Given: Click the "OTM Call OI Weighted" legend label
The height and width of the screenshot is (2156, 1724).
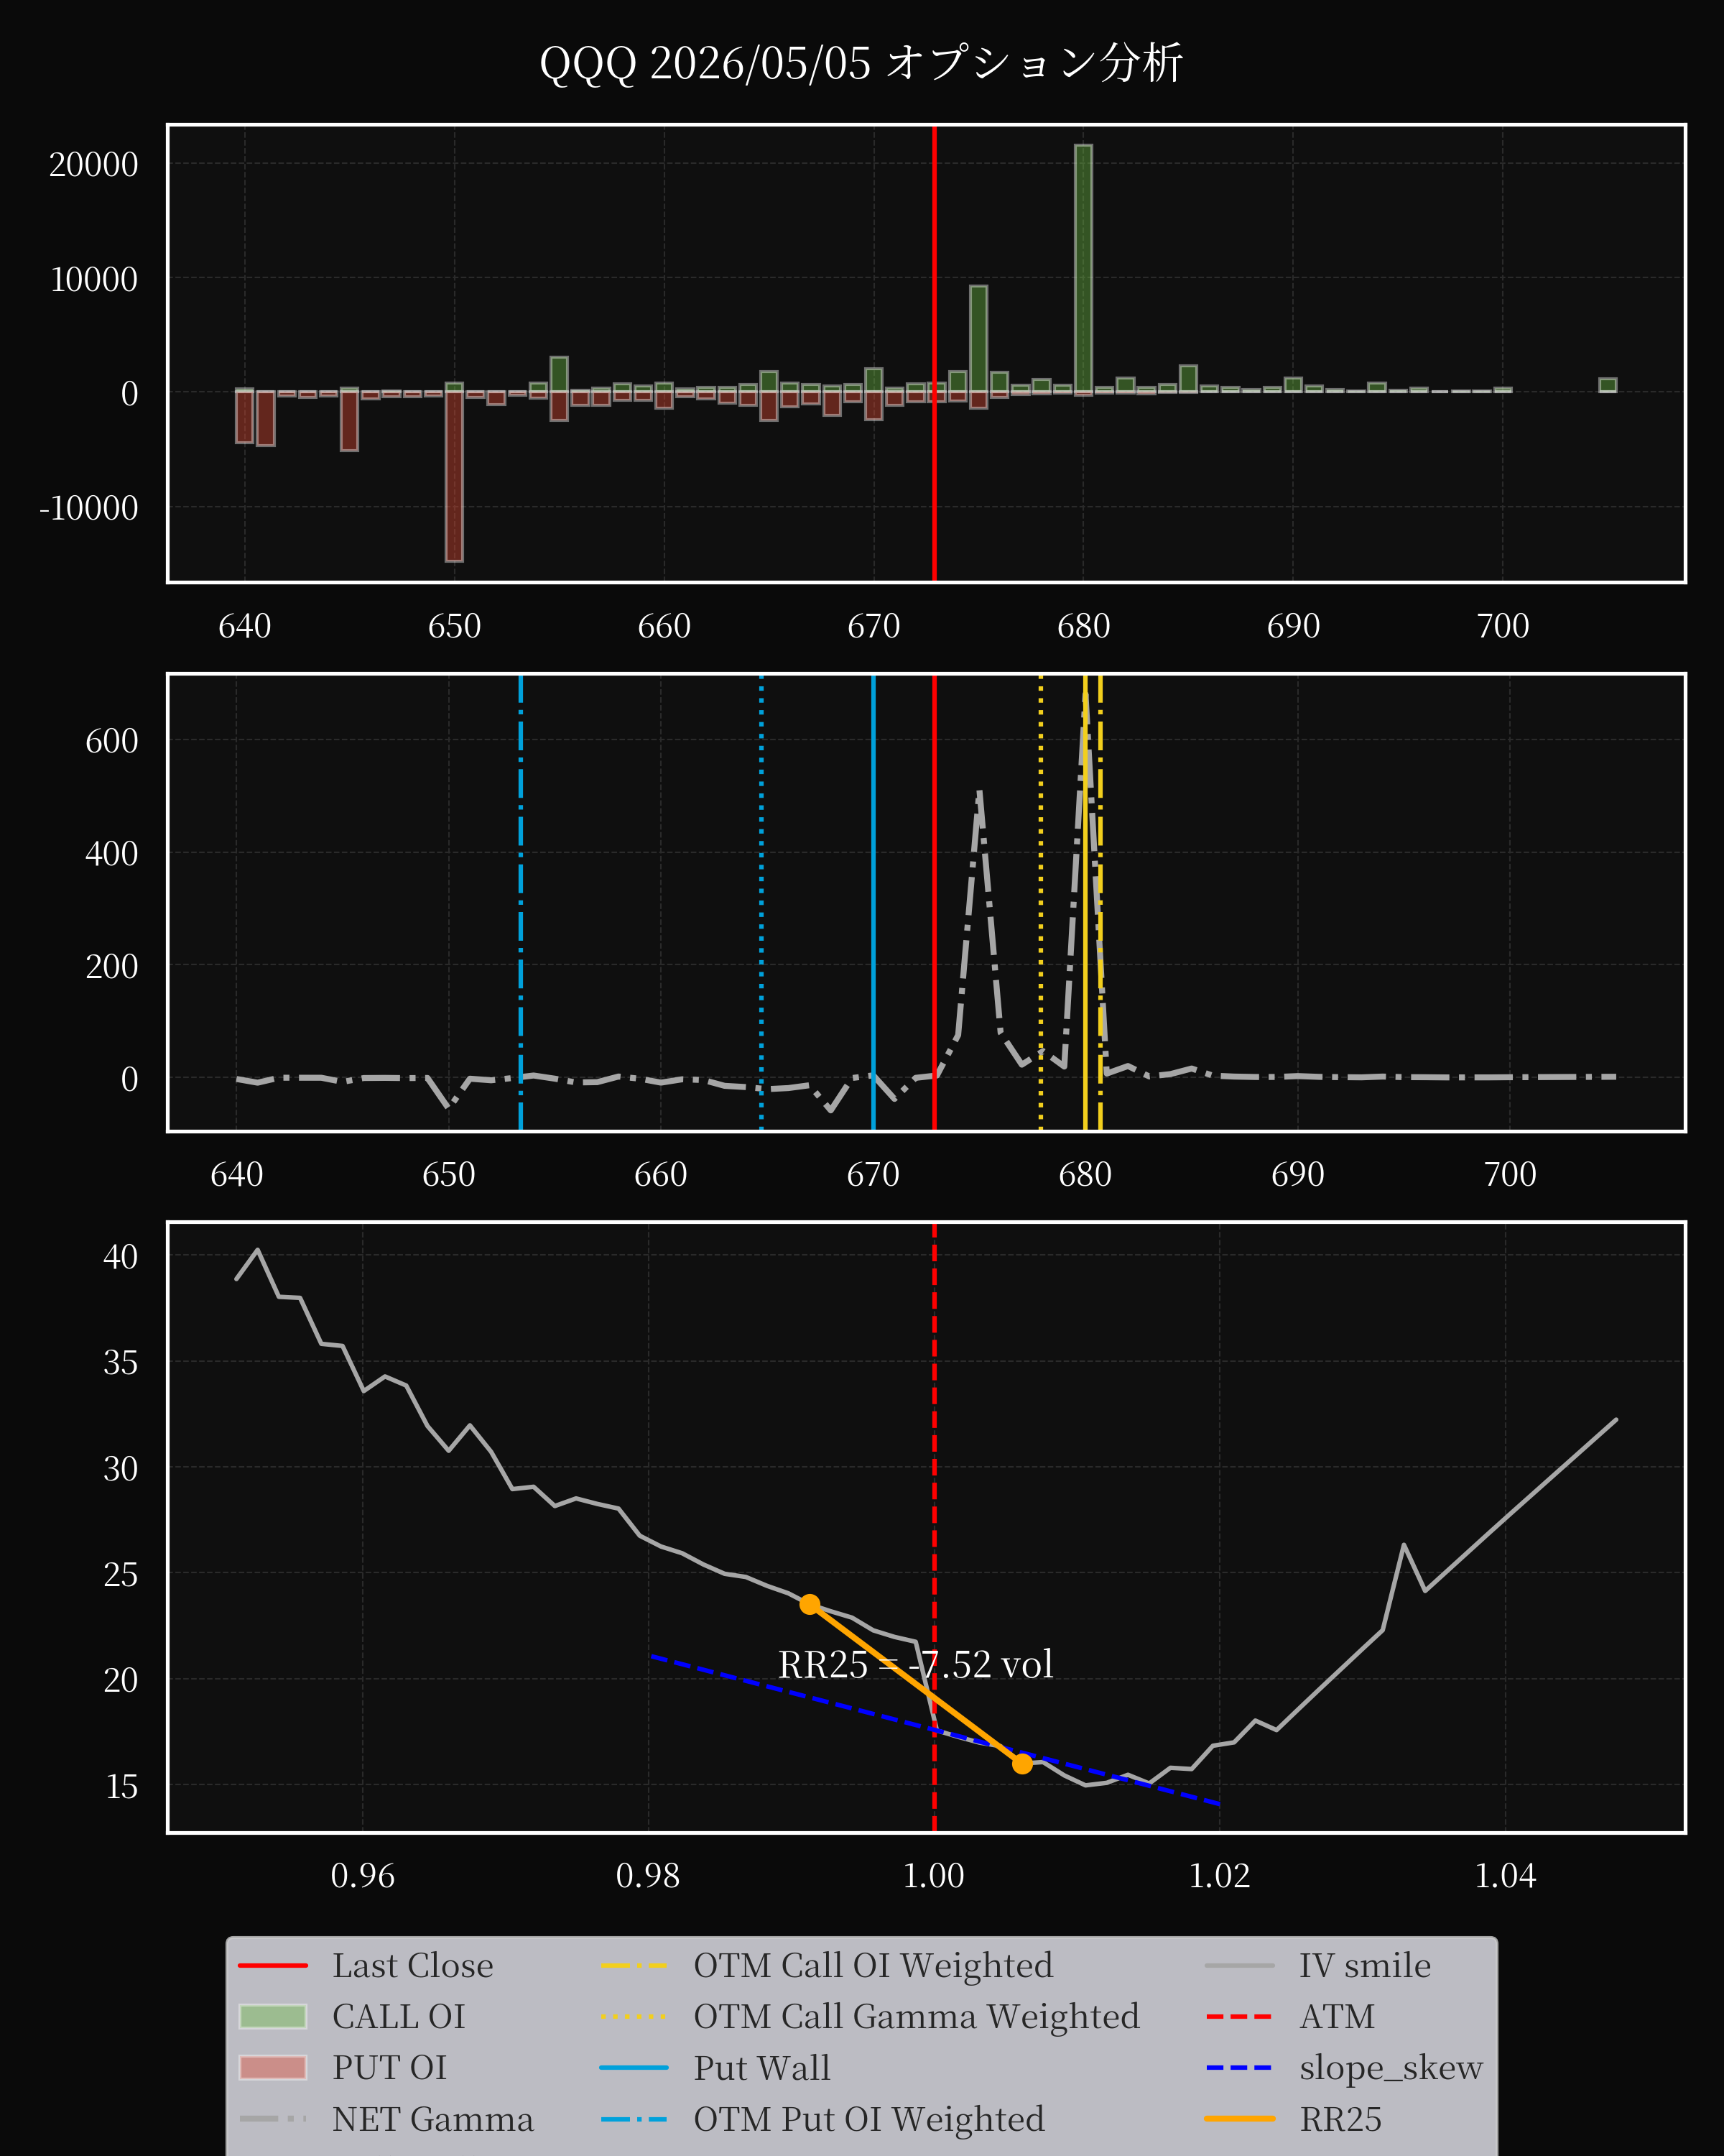Looking at the screenshot, I should (x=873, y=1966).
